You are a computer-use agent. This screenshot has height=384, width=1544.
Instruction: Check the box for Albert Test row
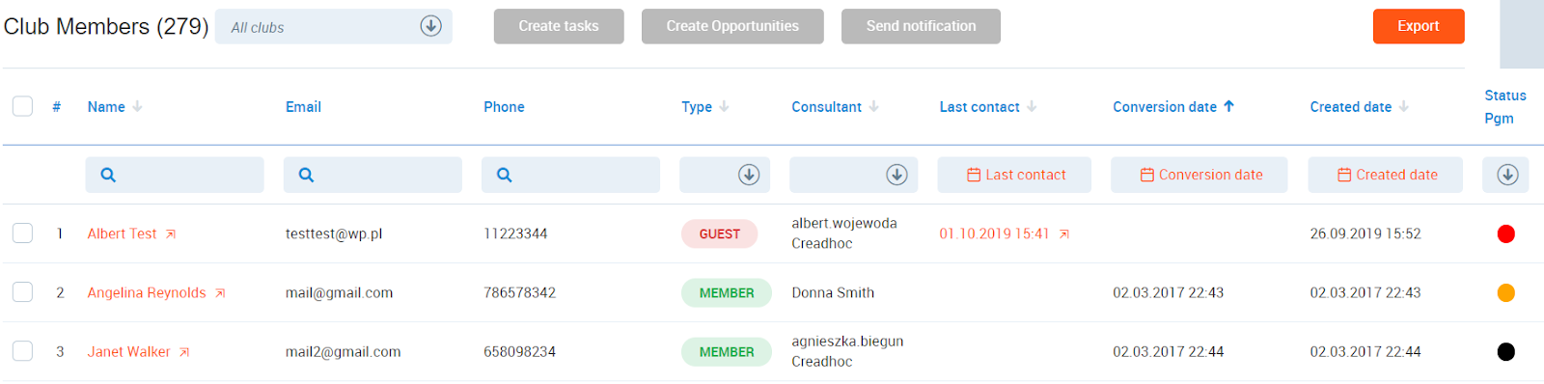coord(22,233)
